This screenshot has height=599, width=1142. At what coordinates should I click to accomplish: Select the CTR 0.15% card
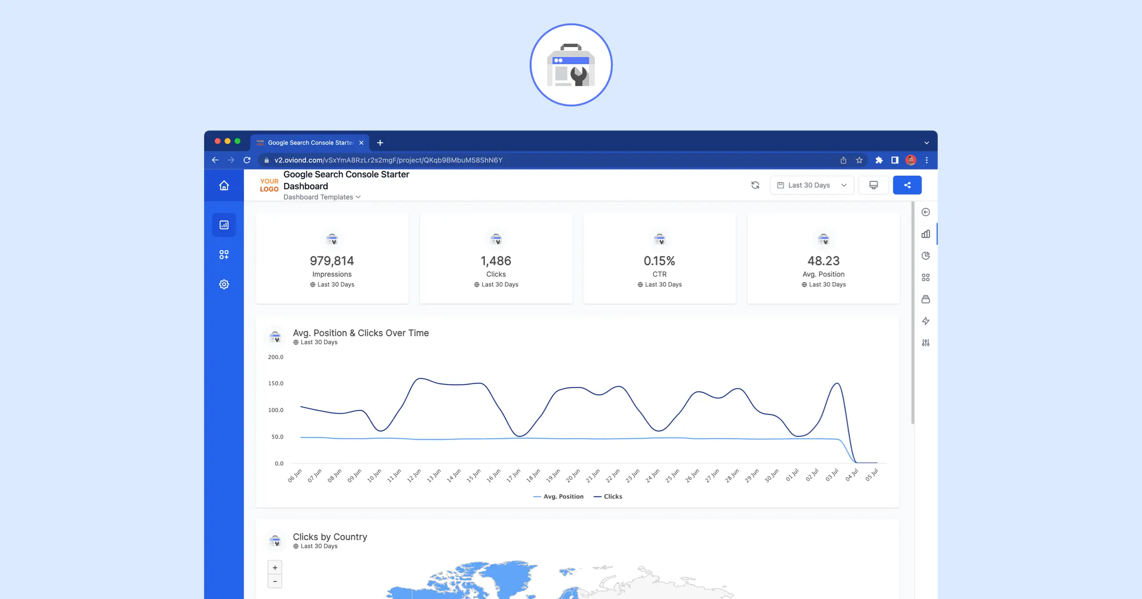coord(660,258)
